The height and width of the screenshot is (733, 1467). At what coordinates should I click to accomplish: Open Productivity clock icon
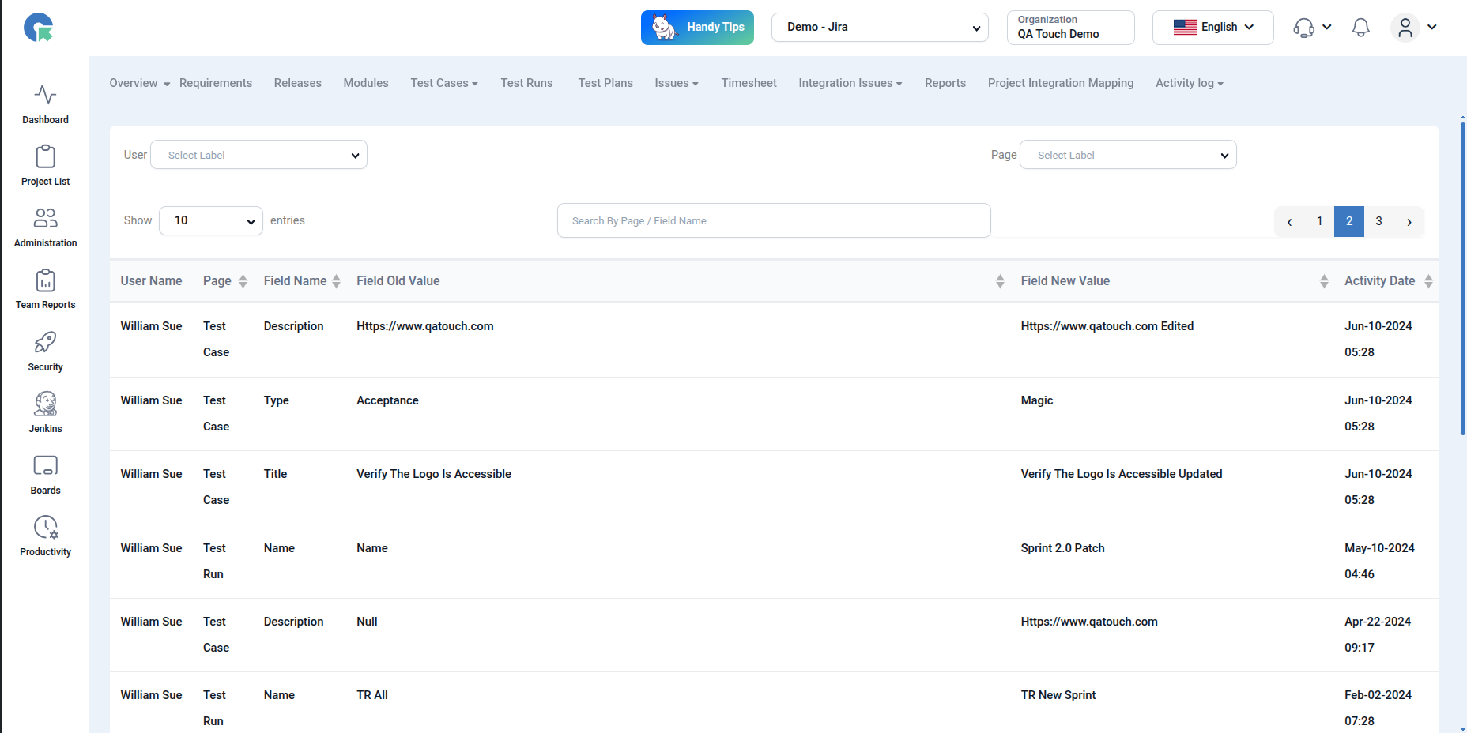(45, 528)
